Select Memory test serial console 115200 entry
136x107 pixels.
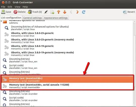66,86
